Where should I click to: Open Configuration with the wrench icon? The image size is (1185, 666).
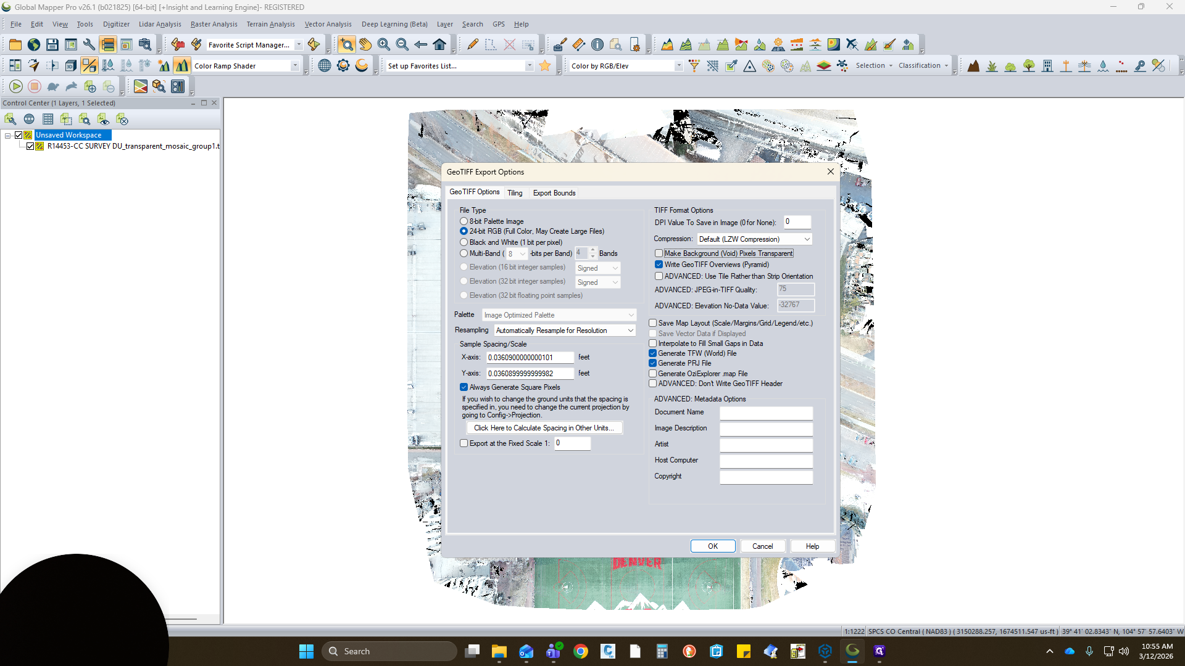(x=89, y=44)
